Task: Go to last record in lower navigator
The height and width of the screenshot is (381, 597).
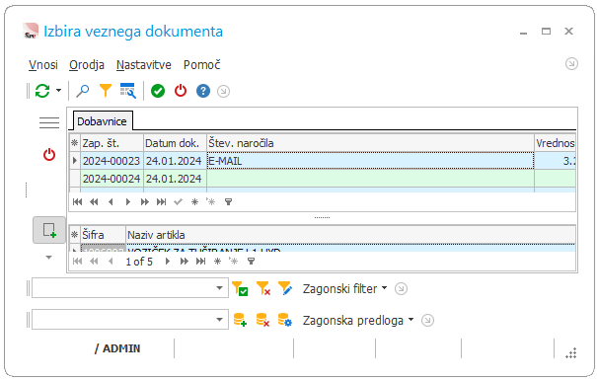Action: [x=200, y=262]
